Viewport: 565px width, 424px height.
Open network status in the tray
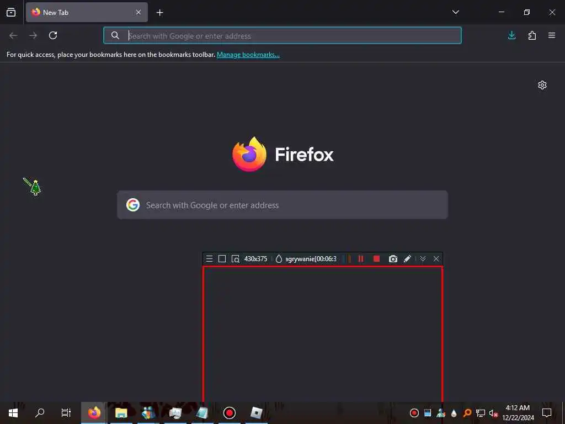[x=481, y=413]
